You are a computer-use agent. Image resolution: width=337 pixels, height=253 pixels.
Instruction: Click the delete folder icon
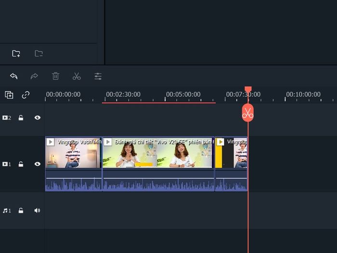click(x=39, y=53)
